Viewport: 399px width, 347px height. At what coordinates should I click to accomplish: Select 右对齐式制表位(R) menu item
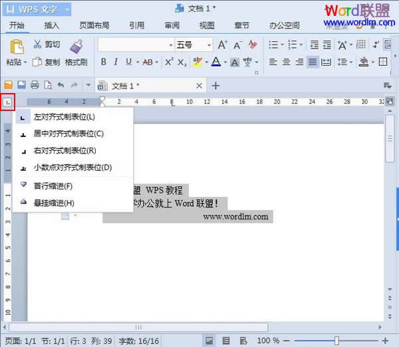(x=73, y=151)
